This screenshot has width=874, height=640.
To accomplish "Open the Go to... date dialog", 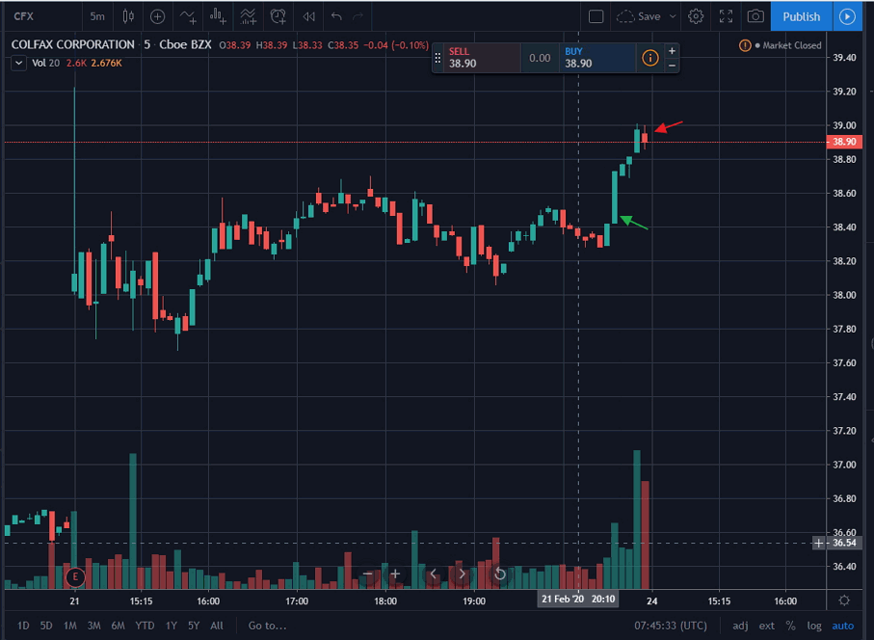I will pos(267,626).
